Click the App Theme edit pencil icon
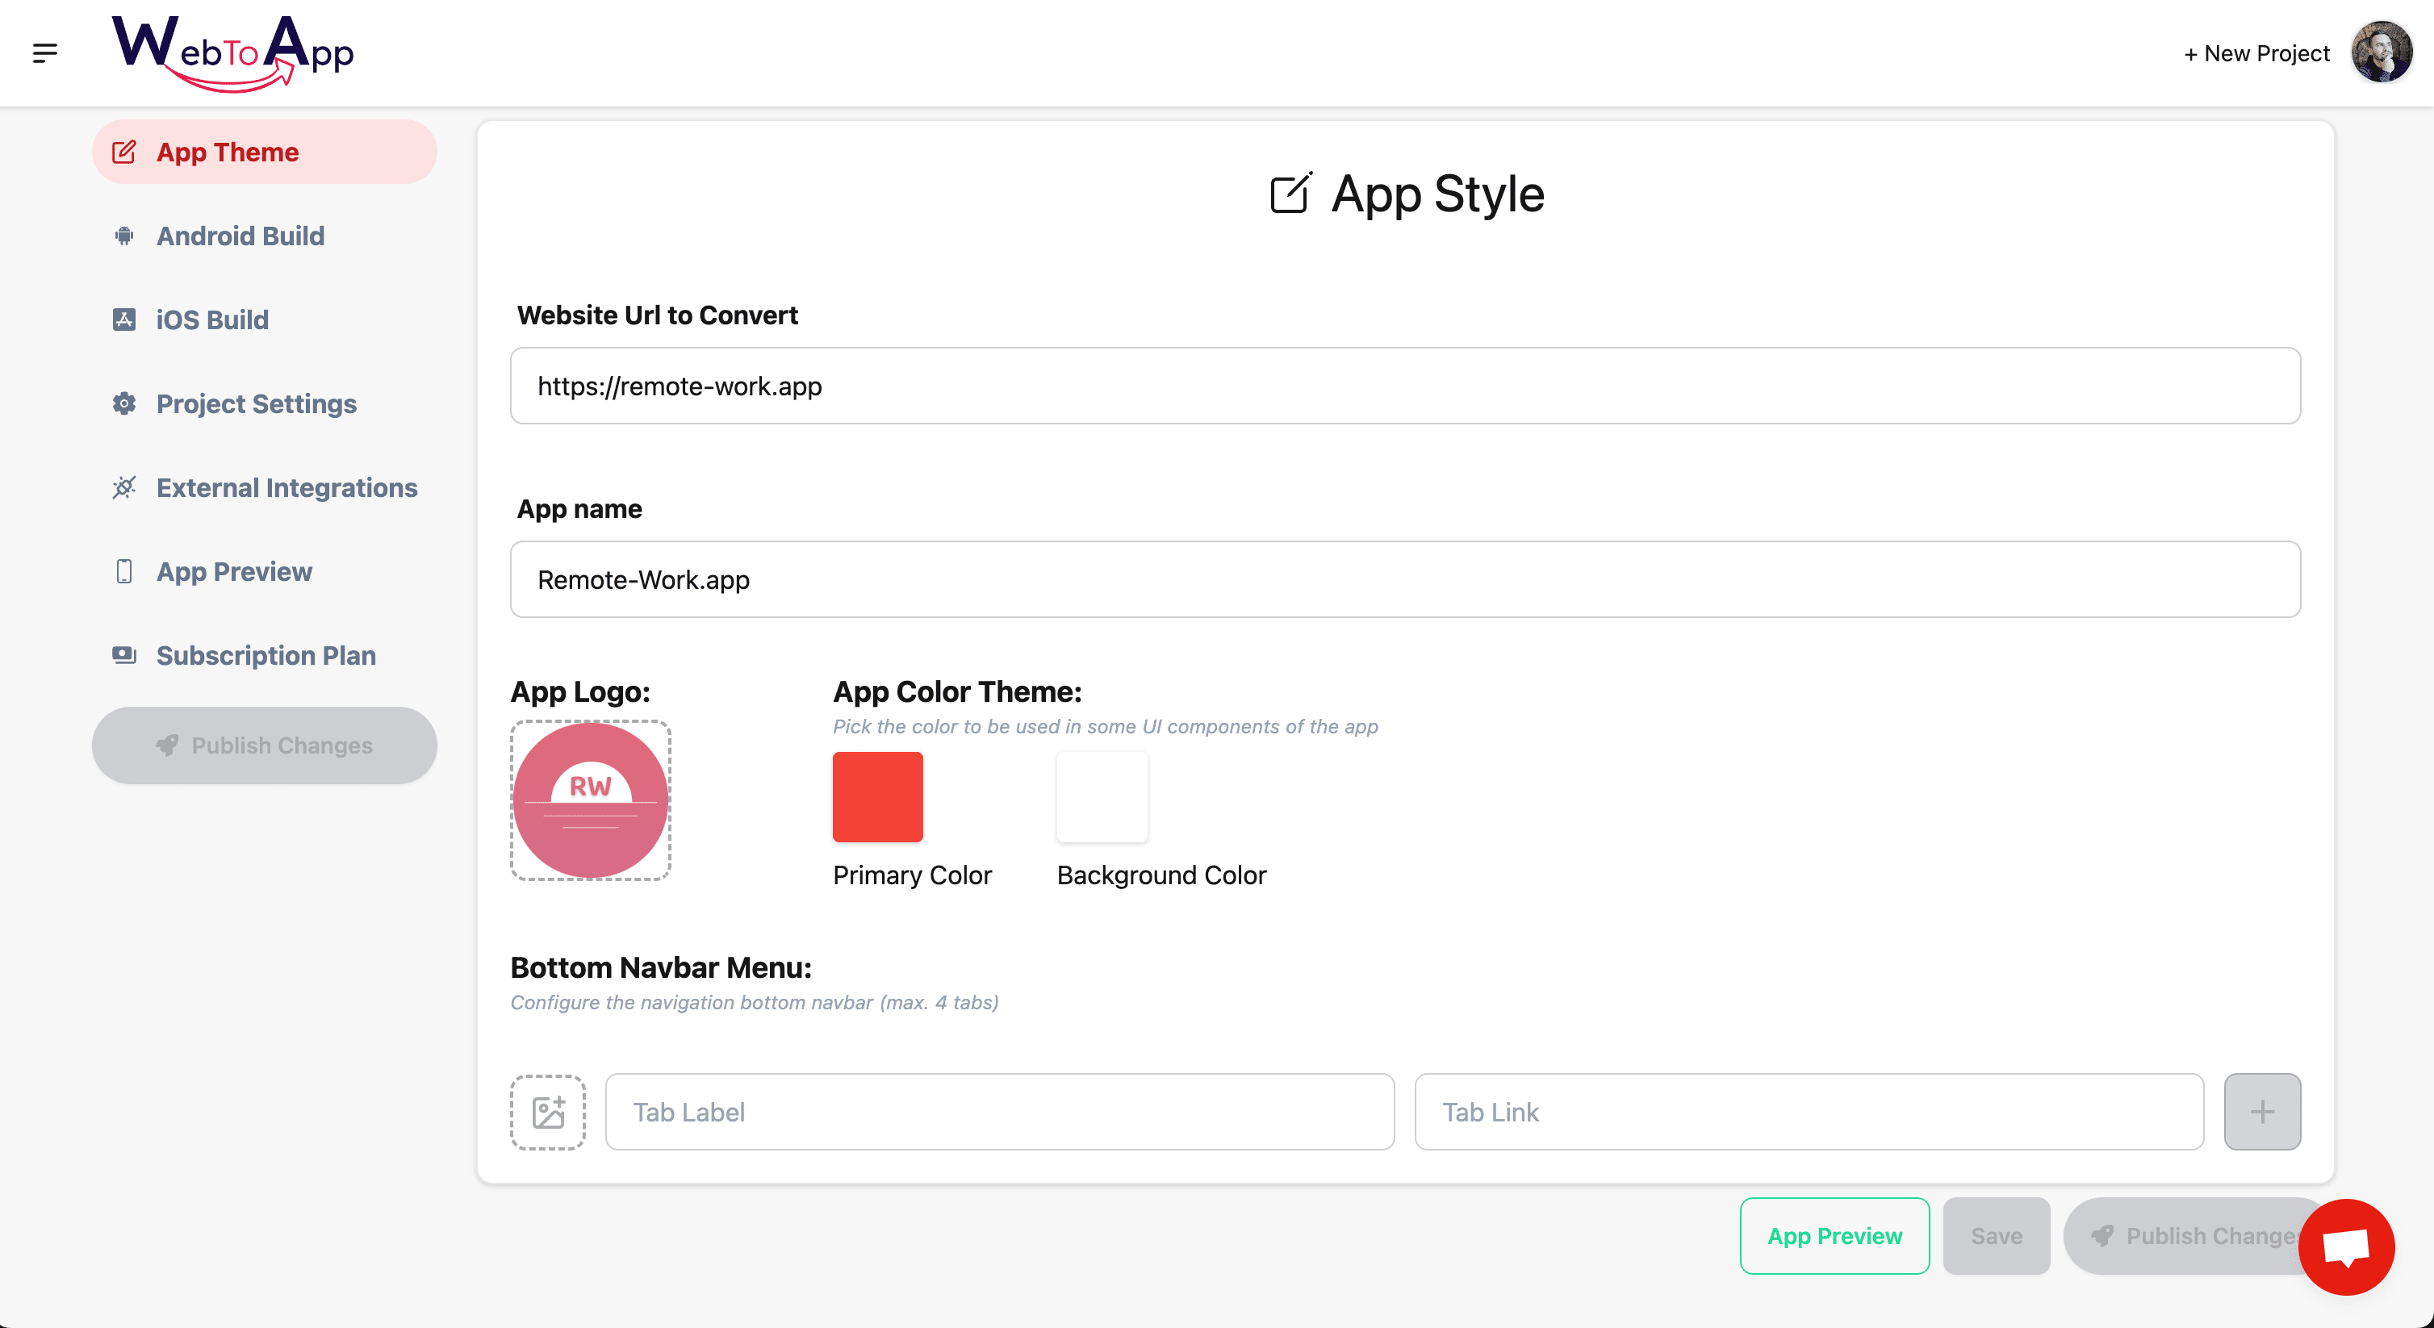Viewport: 2434px width, 1328px height. click(123, 151)
